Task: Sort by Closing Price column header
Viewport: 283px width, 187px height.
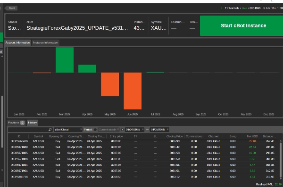Action: (x=175, y=136)
